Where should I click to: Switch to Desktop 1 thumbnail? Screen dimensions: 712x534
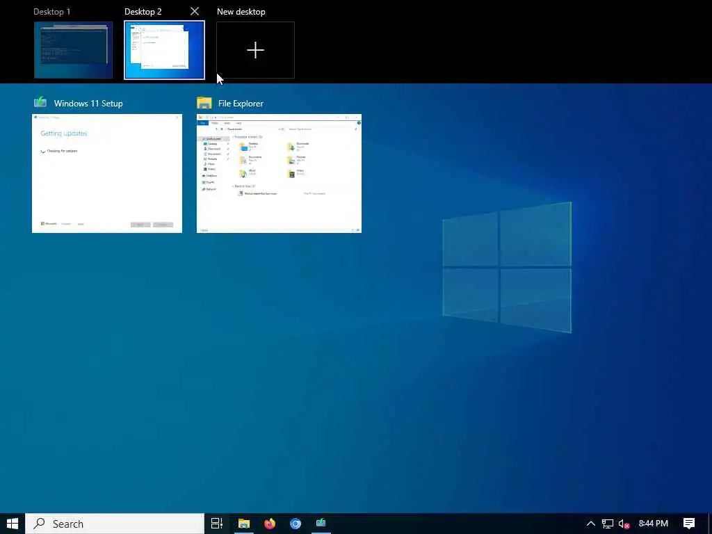[73, 50]
